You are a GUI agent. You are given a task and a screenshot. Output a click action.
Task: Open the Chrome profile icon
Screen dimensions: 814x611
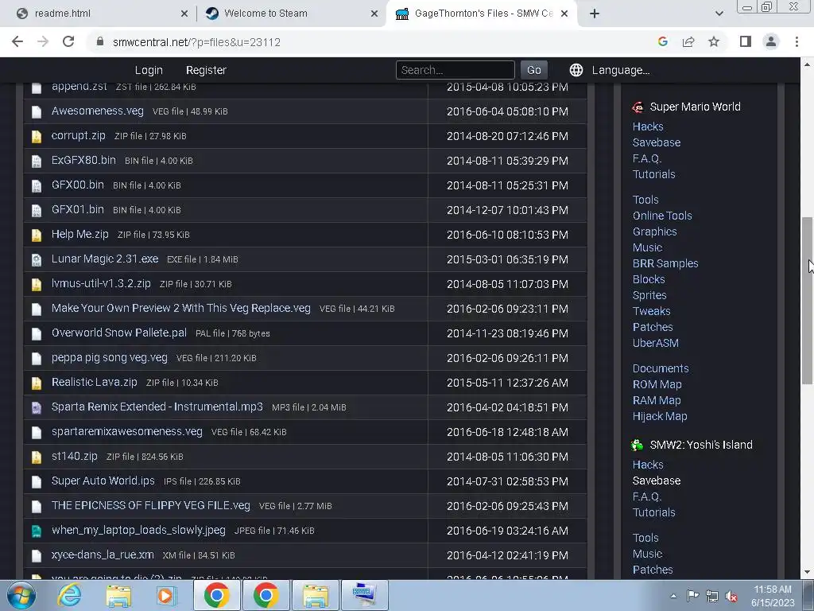pos(771,41)
